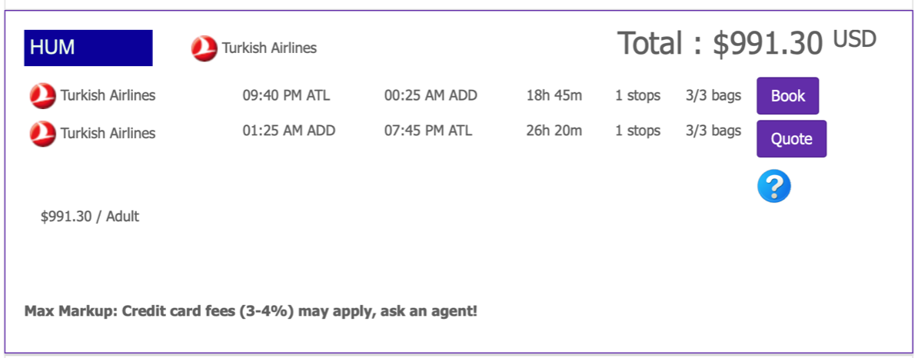Image resolution: width=921 pixels, height=358 pixels.
Task: Click the Turkish Airlines logo in header
Action: (x=204, y=48)
